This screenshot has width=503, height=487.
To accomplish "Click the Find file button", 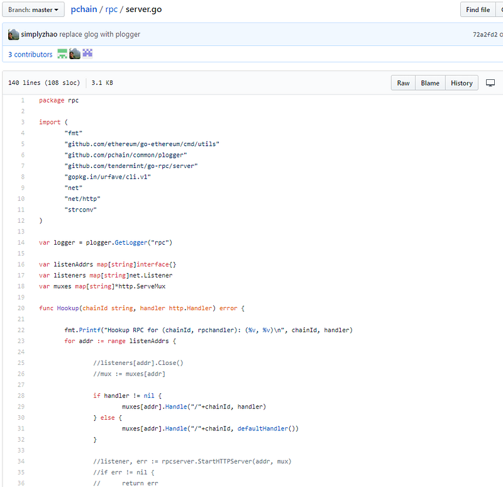I will tap(478, 10).
